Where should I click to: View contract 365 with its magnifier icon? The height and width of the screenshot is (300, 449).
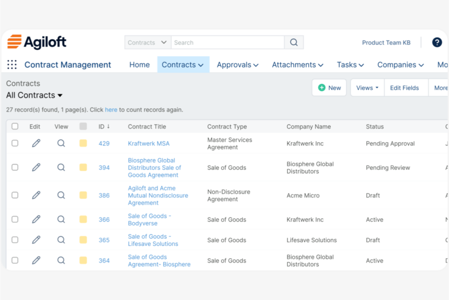[61, 240]
